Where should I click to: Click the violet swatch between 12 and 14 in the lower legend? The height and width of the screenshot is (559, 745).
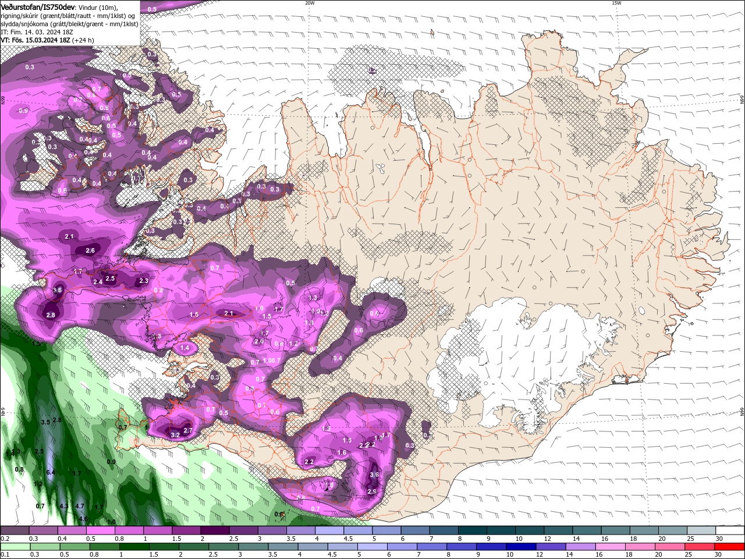pyautogui.click(x=549, y=547)
